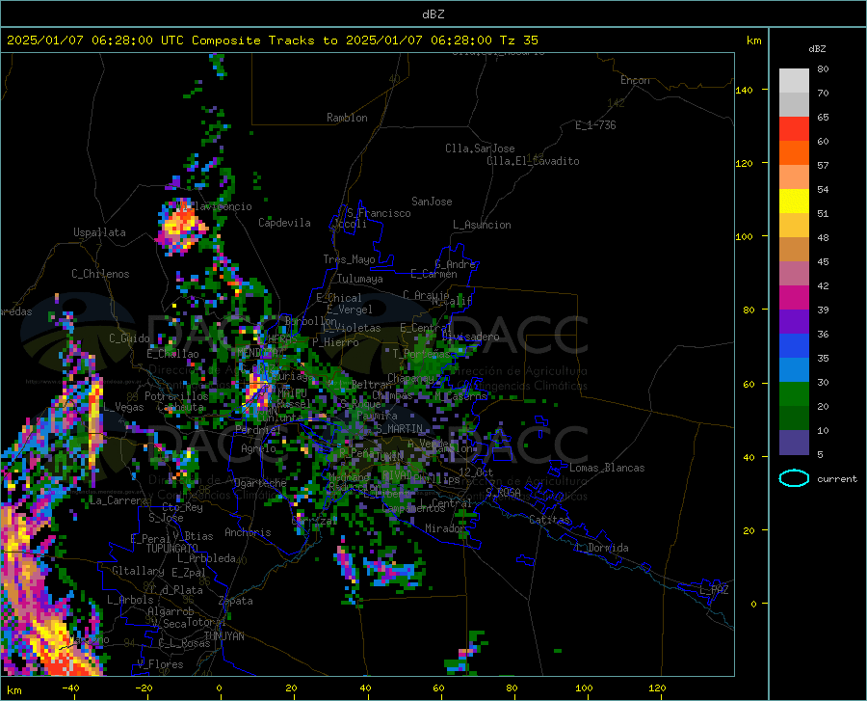The image size is (867, 701).
Task: Click the 'current' legend label
Action: (x=837, y=479)
